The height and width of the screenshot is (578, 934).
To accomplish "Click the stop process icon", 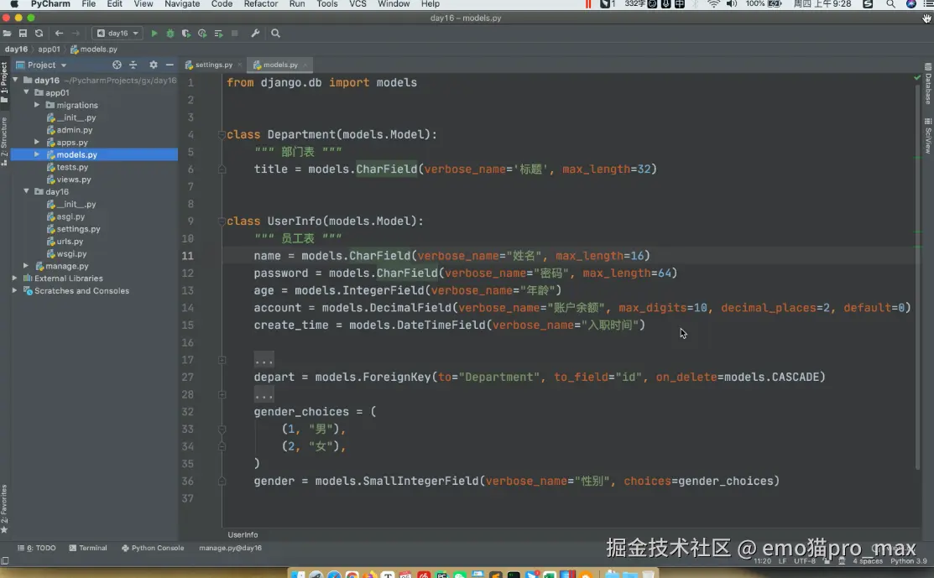I will 235,34.
